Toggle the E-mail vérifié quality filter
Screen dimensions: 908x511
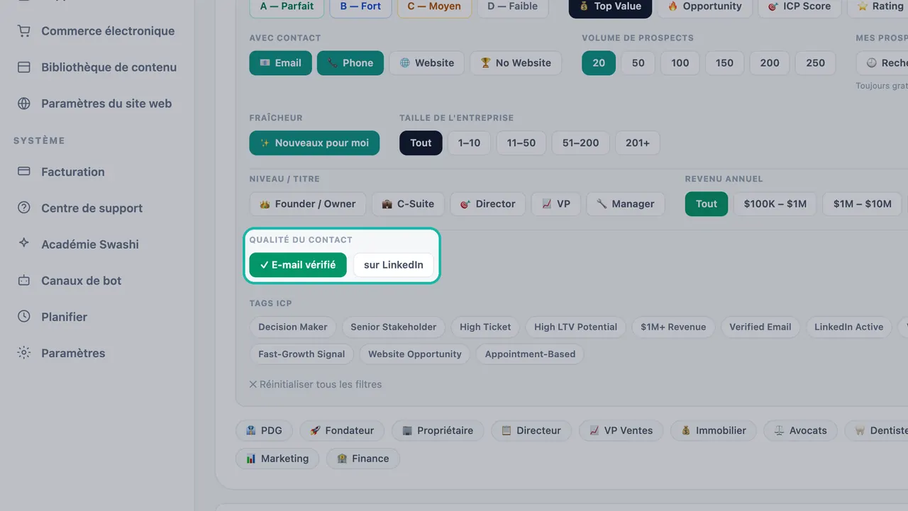(298, 265)
